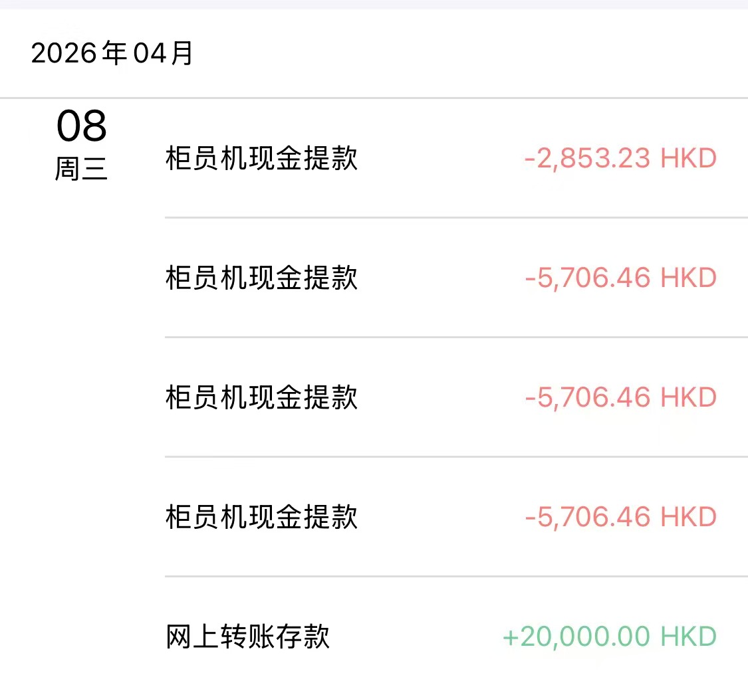
Task: Open the 网上转账存款 deposit entry
Action: click(x=247, y=637)
